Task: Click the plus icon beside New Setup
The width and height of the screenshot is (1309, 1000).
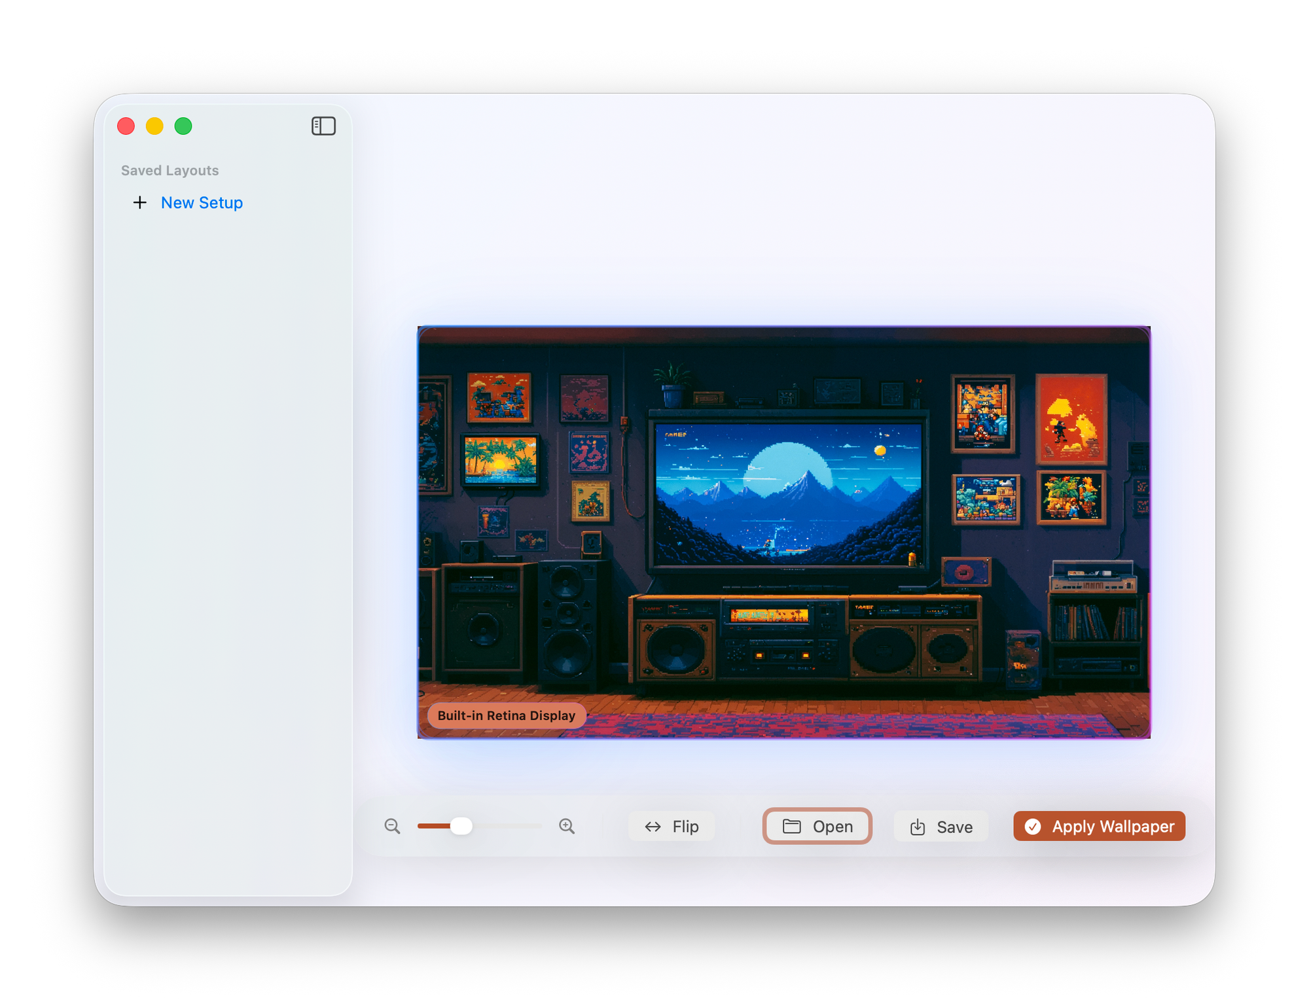Action: pyautogui.click(x=139, y=203)
